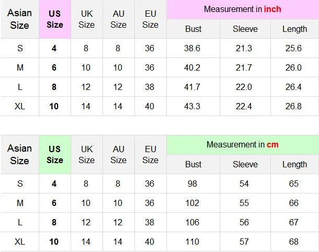Click sleeve value 22.4 in inch table
This screenshot has height=252, width=319.
coord(244,106)
